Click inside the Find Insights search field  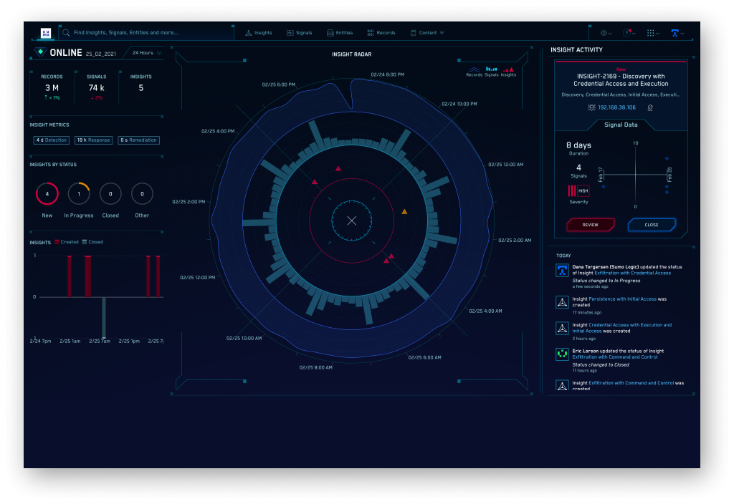pos(129,32)
